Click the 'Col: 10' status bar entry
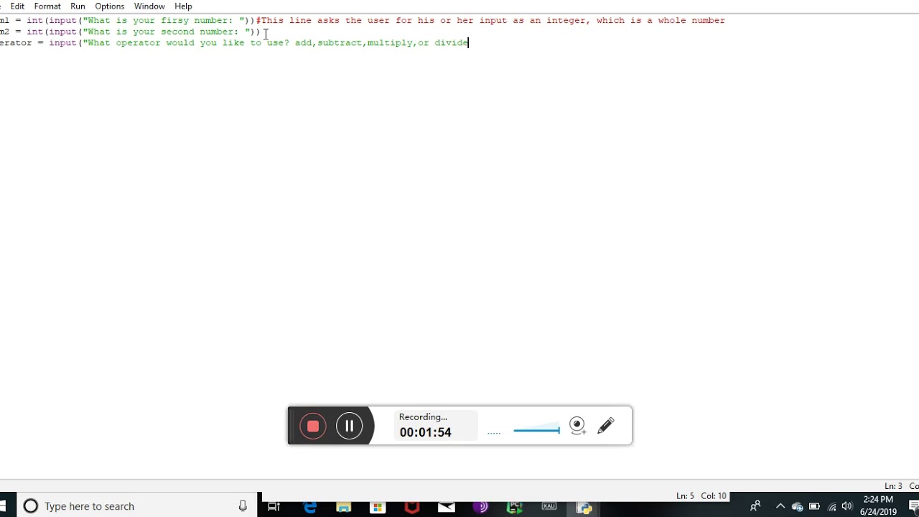Image resolution: width=919 pixels, height=517 pixels. [x=714, y=496]
